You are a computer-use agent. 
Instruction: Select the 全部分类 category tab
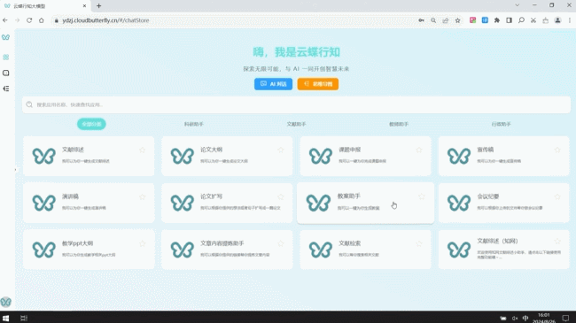coord(91,124)
